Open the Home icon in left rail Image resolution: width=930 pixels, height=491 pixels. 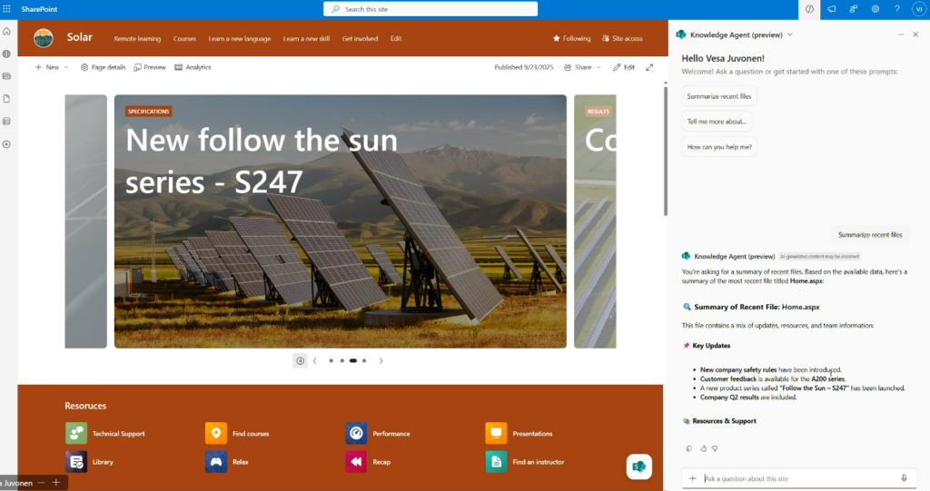coord(6,32)
